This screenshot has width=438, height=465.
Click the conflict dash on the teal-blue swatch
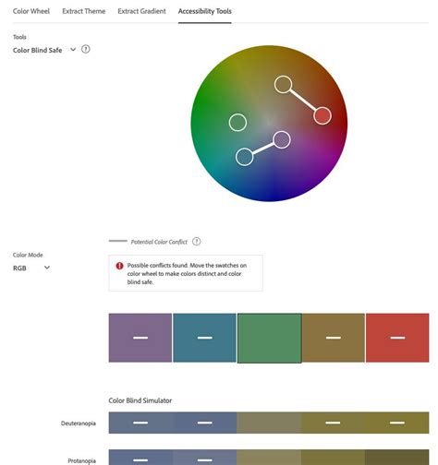pos(205,338)
